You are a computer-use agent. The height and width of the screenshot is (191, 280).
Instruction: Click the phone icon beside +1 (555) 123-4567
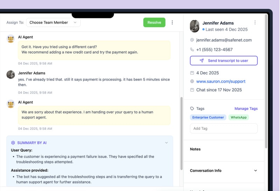[192, 50]
